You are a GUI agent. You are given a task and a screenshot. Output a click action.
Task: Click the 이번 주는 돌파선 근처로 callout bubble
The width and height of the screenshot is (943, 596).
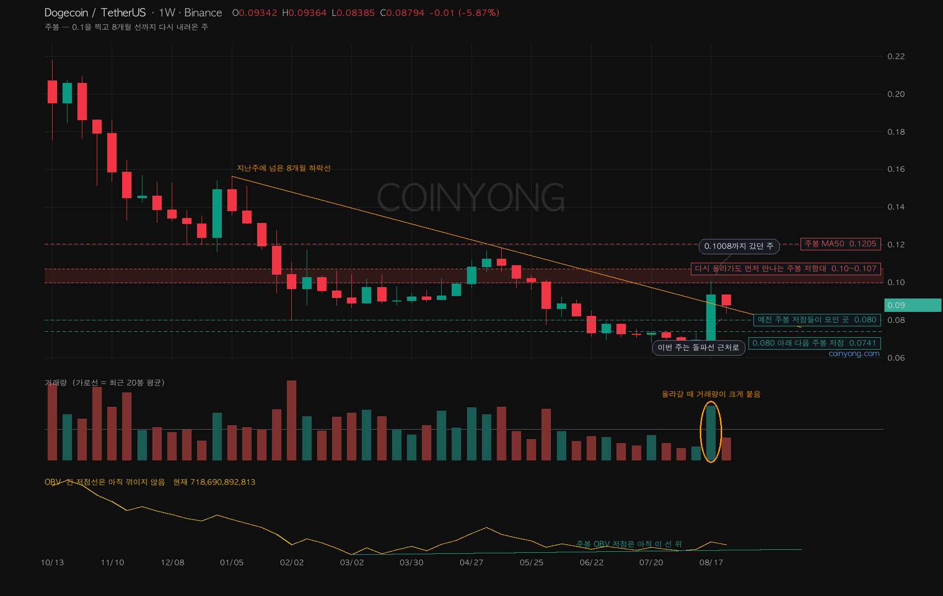click(x=698, y=348)
